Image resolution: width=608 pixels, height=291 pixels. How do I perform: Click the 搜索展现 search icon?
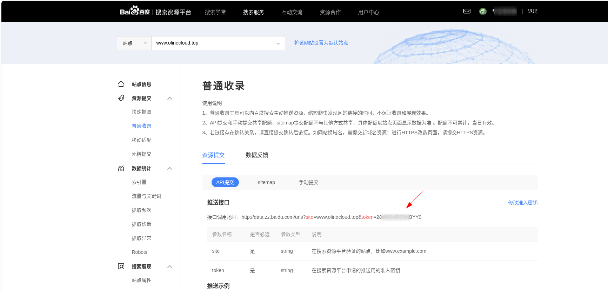point(121,266)
